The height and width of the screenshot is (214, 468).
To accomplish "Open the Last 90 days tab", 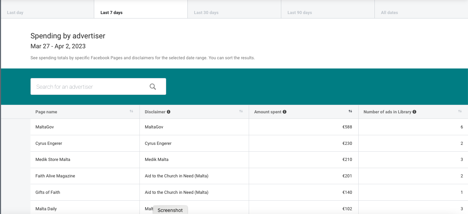I will [x=299, y=13].
